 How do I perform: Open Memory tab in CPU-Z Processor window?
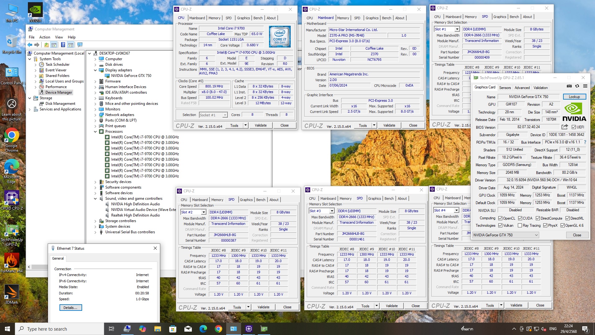214,18
